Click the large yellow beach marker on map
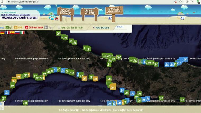 113,86
